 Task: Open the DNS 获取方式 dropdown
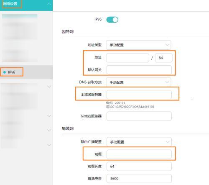[138, 82]
